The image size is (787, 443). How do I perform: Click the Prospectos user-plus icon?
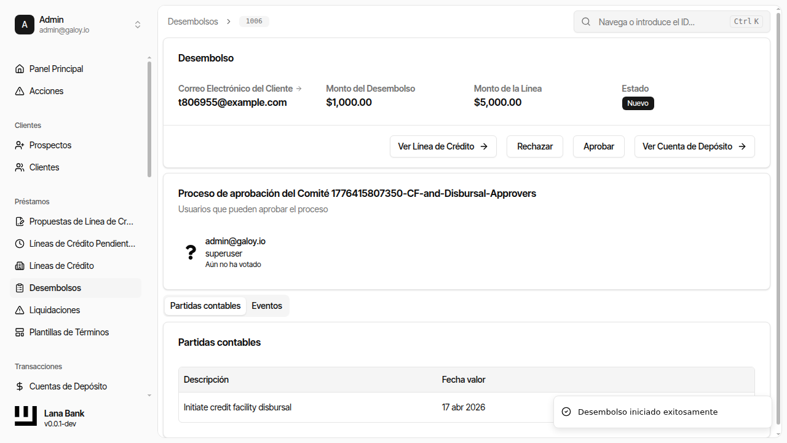point(20,145)
